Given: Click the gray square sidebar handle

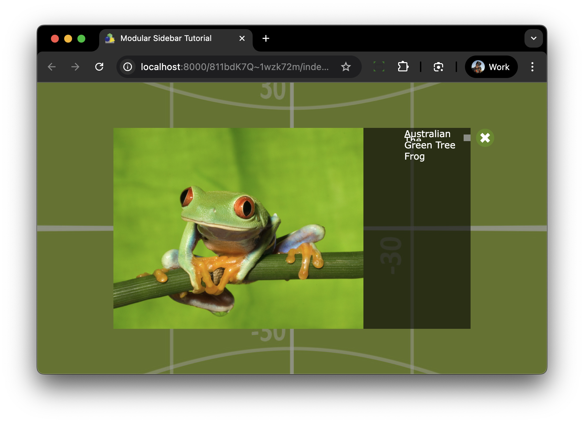Looking at the screenshot, I should point(467,138).
